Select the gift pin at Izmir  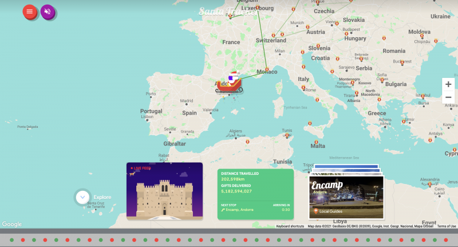pyautogui.click(x=404, y=121)
